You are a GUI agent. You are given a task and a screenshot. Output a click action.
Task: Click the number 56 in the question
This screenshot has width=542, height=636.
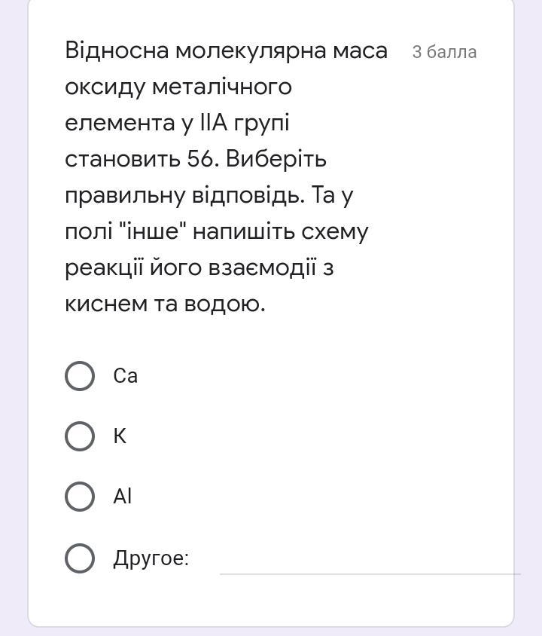point(200,159)
